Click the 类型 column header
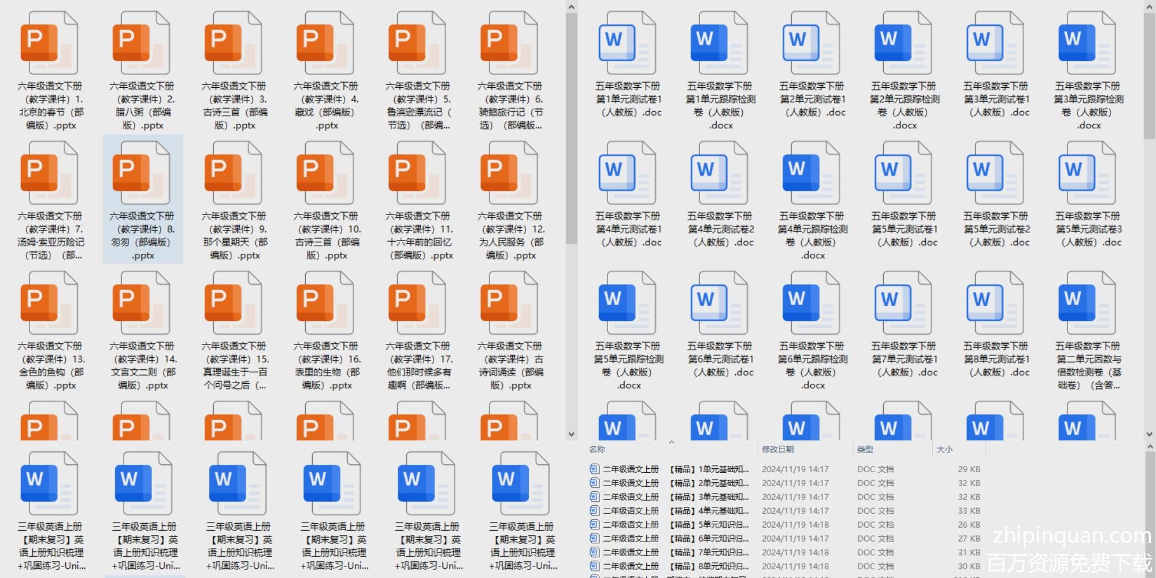Image resolution: width=1156 pixels, height=578 pixels. (x=865, y=449)
